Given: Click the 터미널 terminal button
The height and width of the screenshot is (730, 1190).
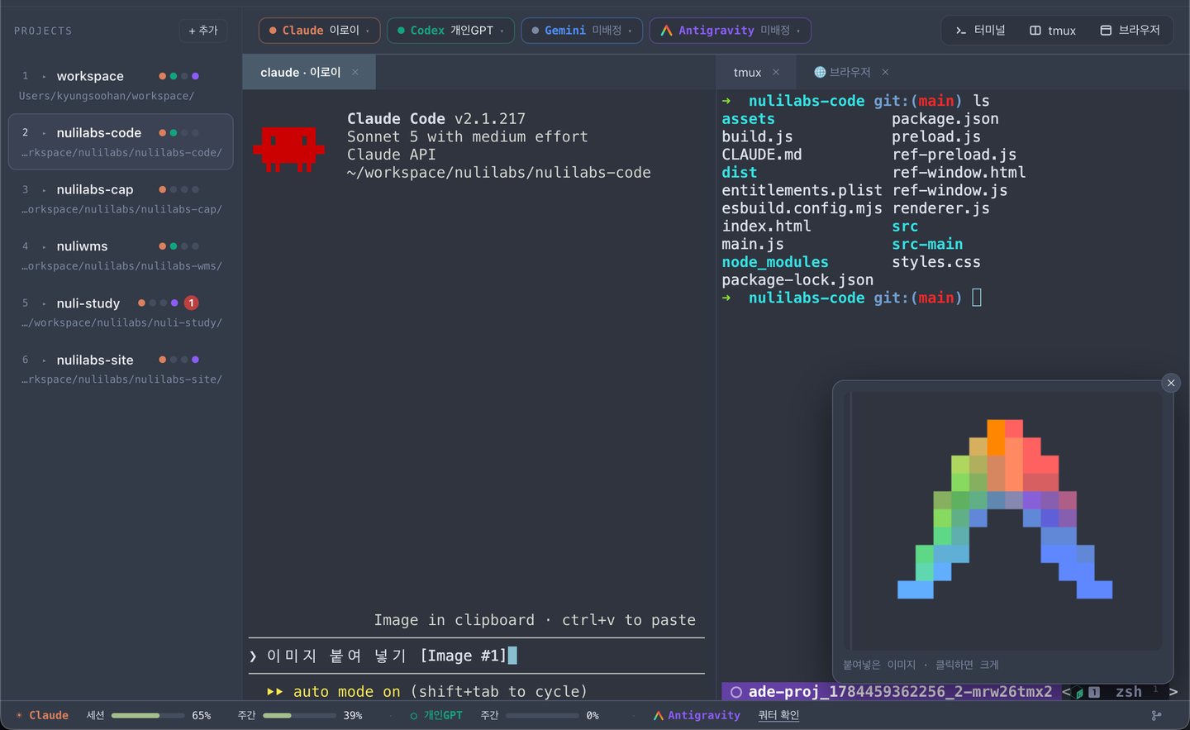Looking at the screenshot, I should click(x=980, y=31).
